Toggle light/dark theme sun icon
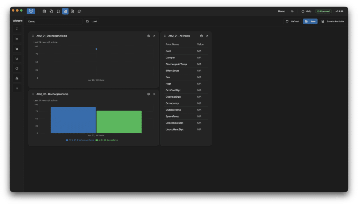 click(x=292, y=11)
